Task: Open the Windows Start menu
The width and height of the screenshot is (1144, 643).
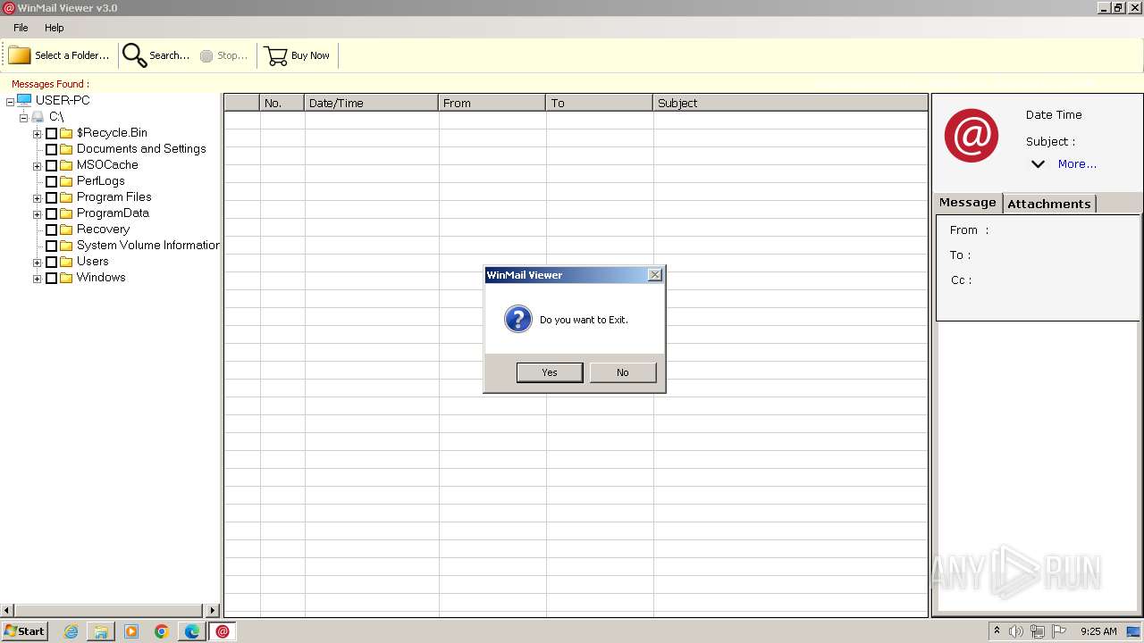Action: click(25, 631)
